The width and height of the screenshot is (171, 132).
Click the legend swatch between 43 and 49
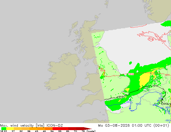coord(41,128)
